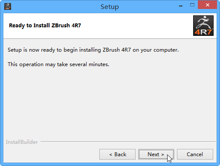
Task: Minimize the Setup window
Action: point(181,6)
